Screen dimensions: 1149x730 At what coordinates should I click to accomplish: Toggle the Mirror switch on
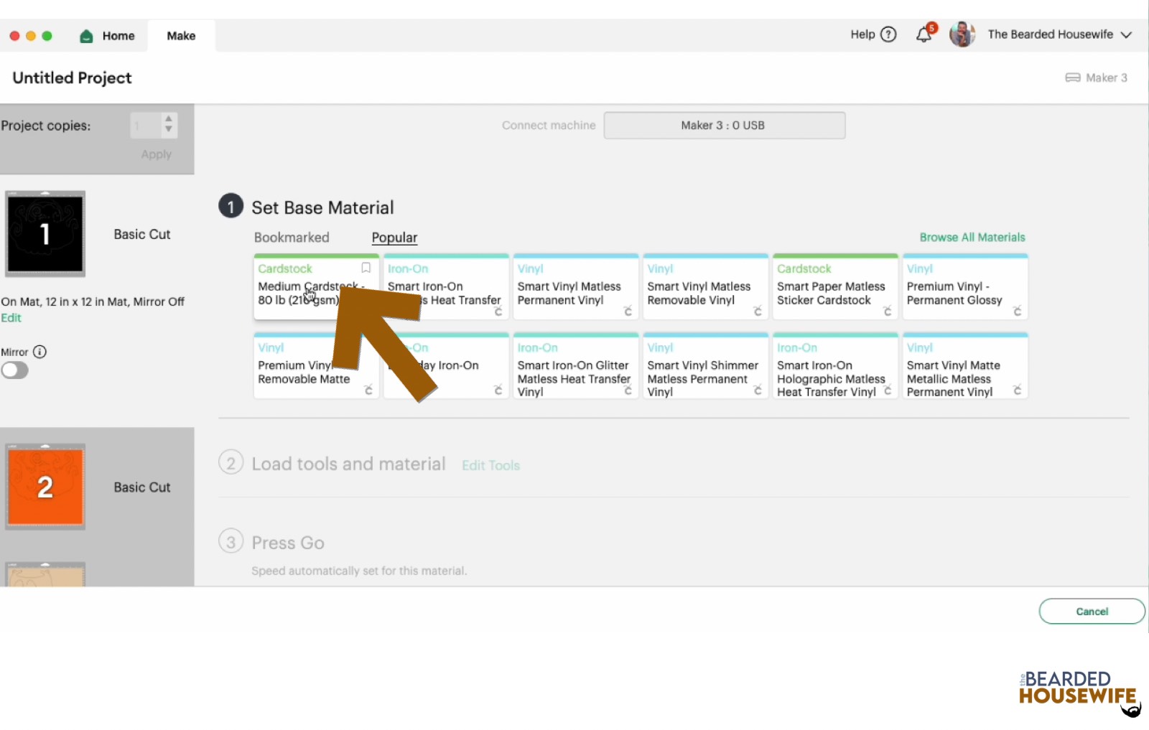(x=15, y=370)
